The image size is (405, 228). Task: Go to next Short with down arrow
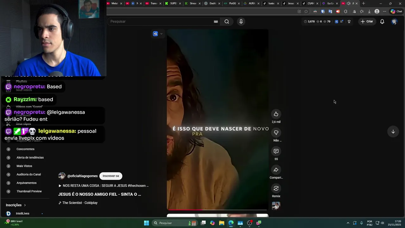tap(393, 132)
